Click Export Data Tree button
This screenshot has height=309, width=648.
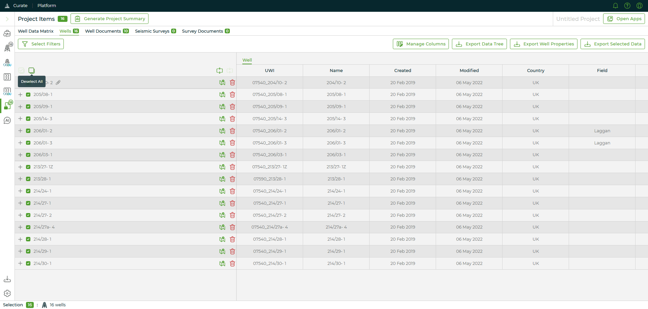pos(479,44)
